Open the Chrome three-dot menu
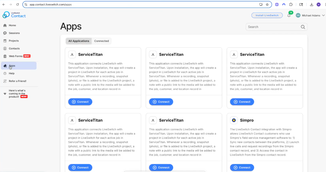 click(325, 4)
